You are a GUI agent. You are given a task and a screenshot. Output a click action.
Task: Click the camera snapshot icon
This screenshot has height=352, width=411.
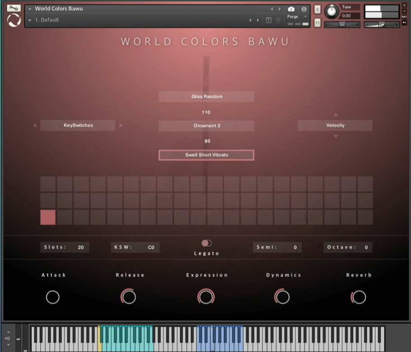(x=291, y=9)
